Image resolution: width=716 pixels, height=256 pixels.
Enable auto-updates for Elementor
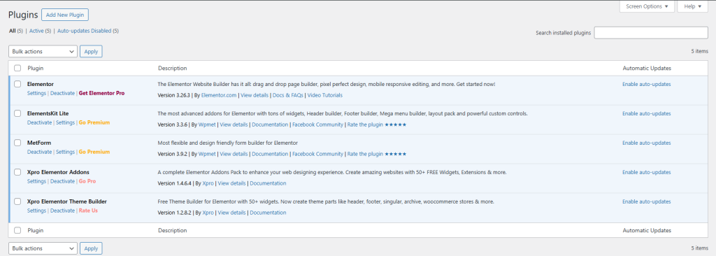click(x=646, y=84)
